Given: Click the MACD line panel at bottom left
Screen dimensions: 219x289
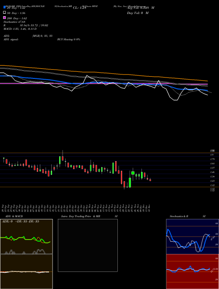Looking at the screenshot, I should pos(26,271).
